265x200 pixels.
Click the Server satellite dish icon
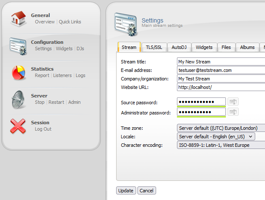(18, 100)
